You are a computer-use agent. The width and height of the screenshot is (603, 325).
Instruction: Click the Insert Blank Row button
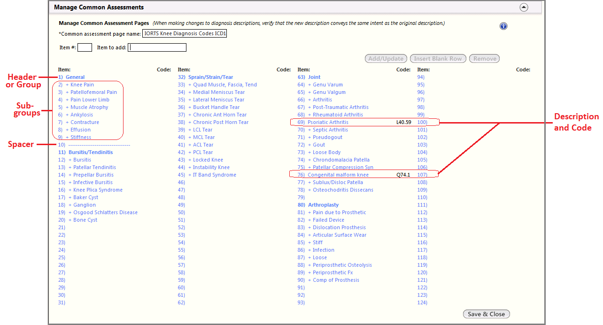pyautogui.click(x=438, y=59)
